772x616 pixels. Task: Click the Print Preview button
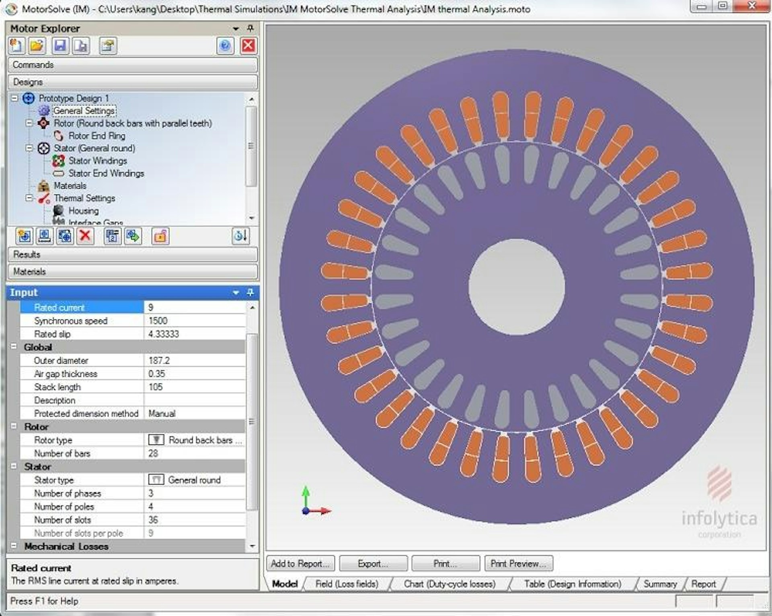[x=518, y=564]
